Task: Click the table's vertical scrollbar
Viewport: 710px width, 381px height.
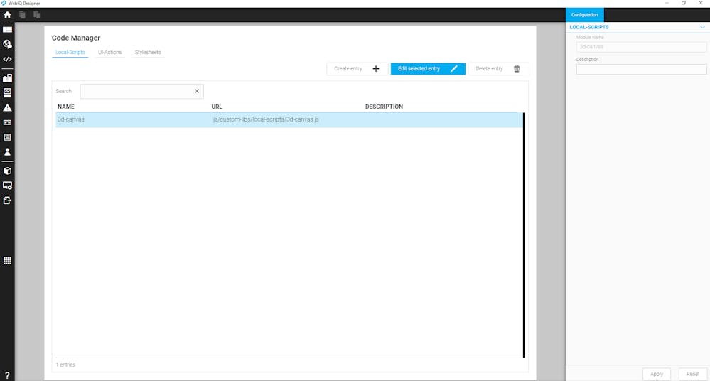Action: click(x=524, y=235)
